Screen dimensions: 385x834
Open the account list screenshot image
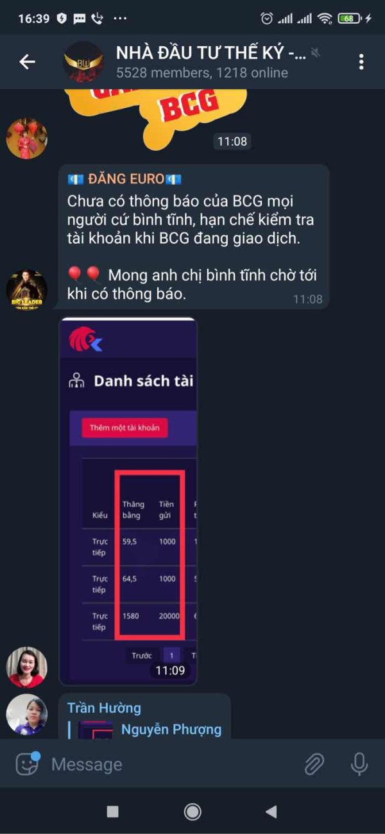[x=128, y=501]
